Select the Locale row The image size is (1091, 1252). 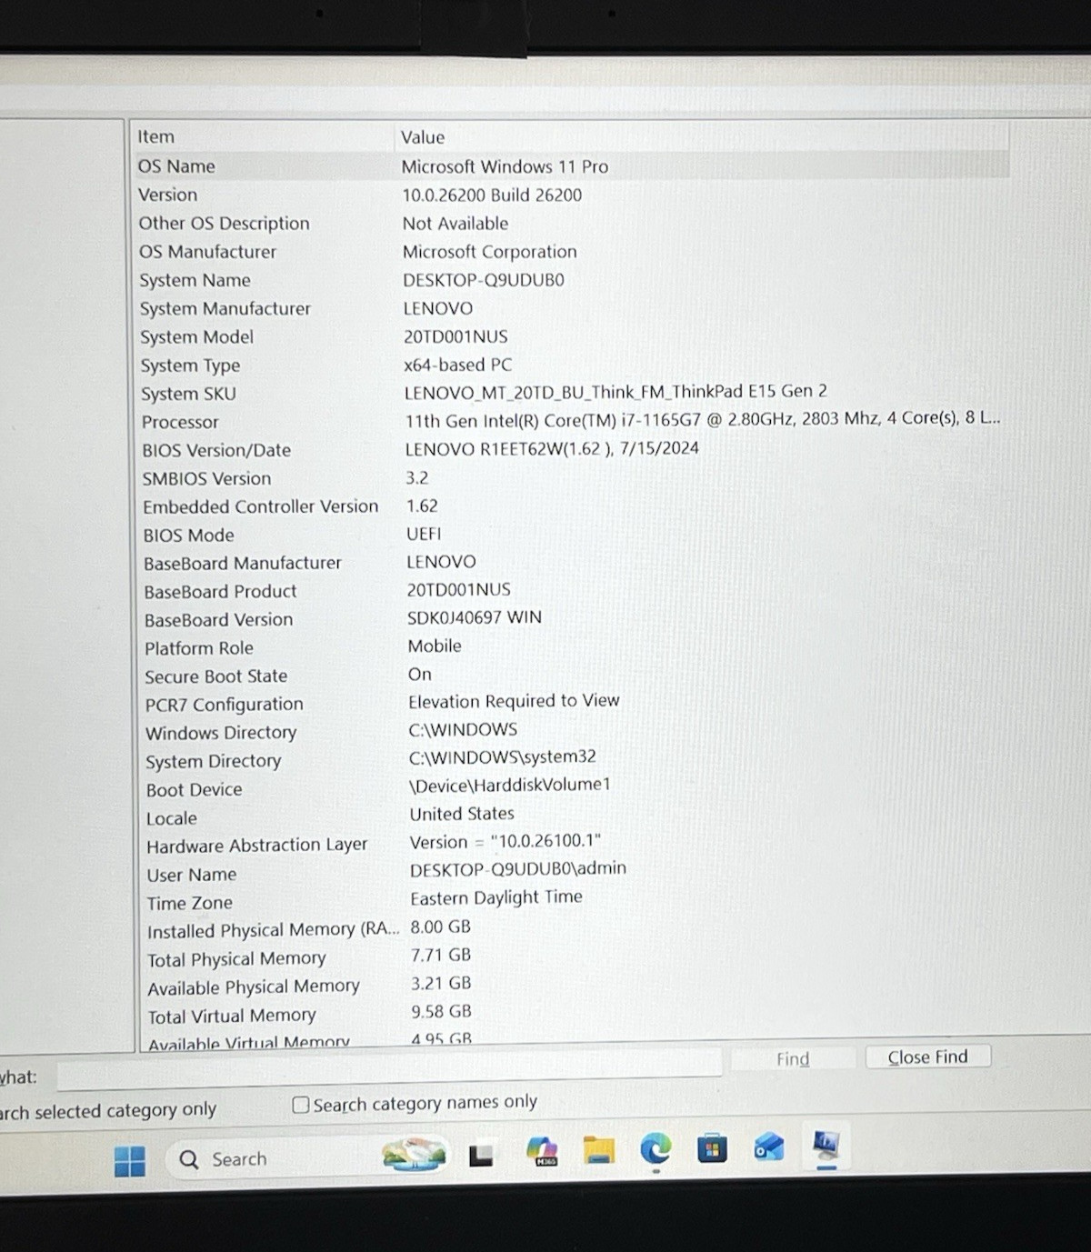571,816
